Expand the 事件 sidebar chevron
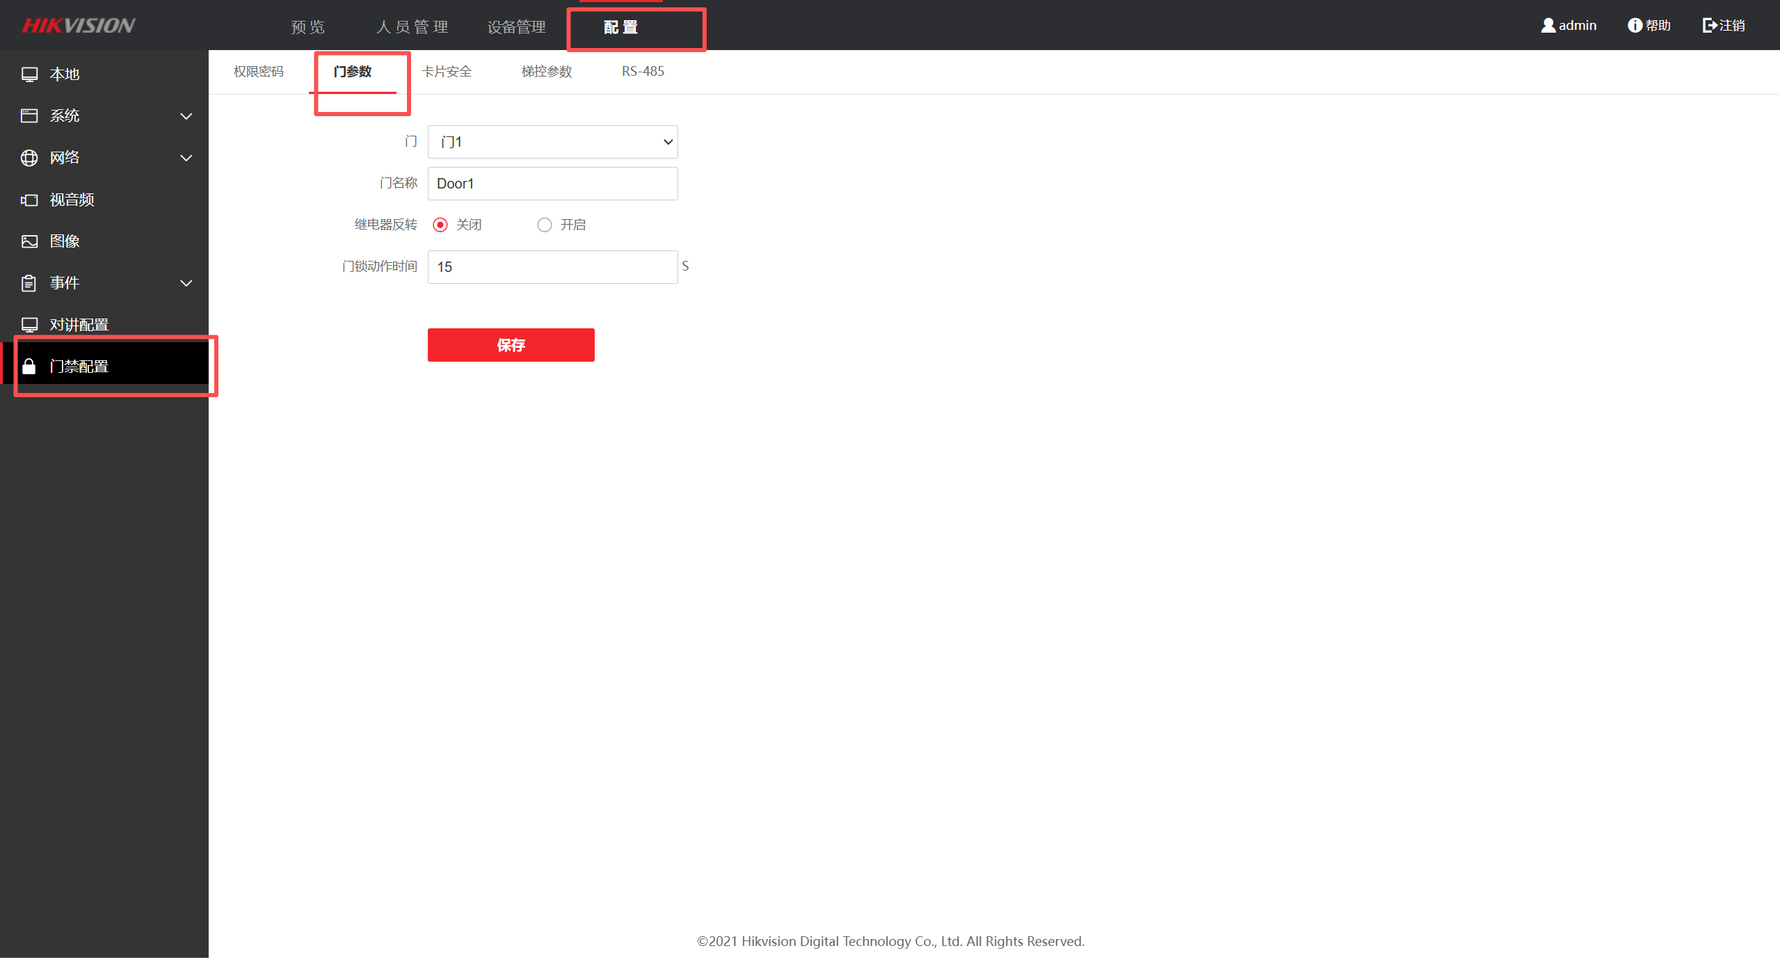1780x962 pixels. click(186, 283)
